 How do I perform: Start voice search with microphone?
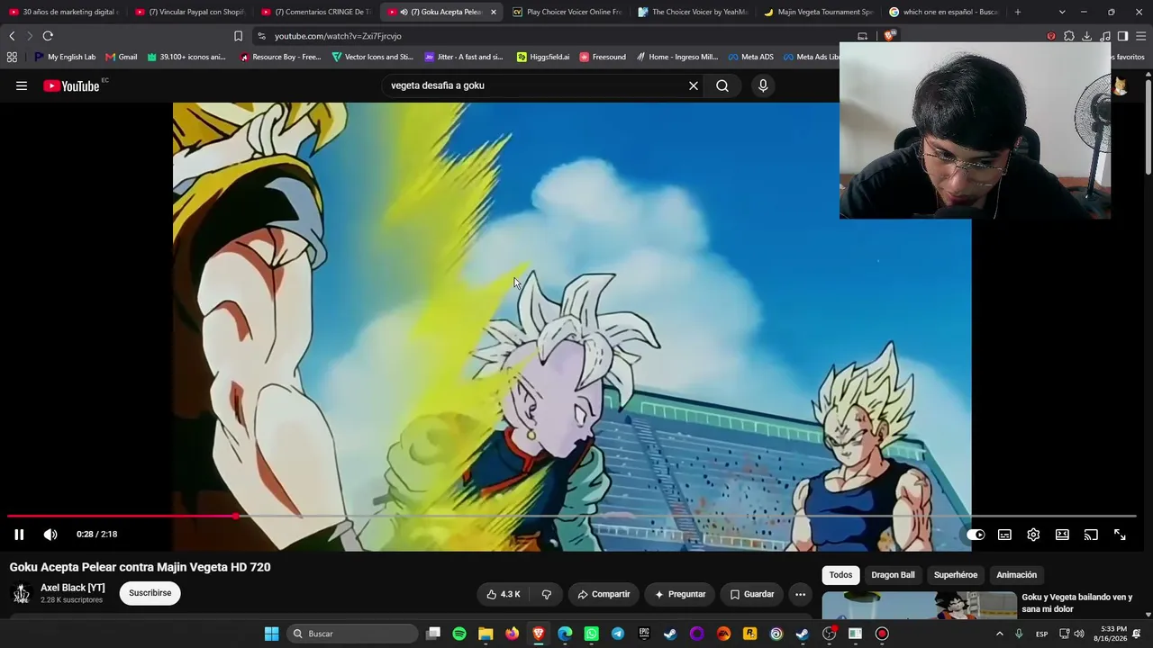763,85
